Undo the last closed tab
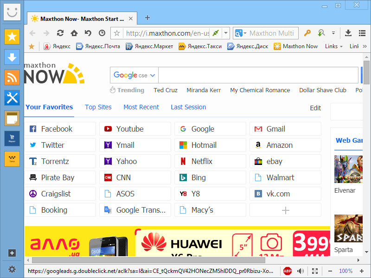This screenshot has height=278, width=371. point(88,33)
